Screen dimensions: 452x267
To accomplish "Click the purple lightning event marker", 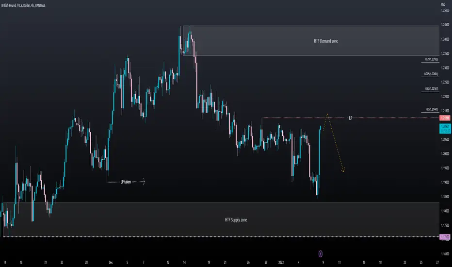I will [x=320, y=254].
